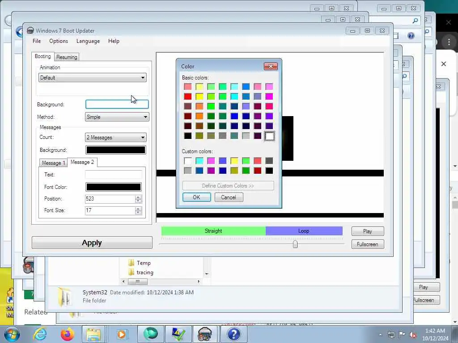Show hidden tray icons arrow
458x343 pixels.
tap(380, 335)
